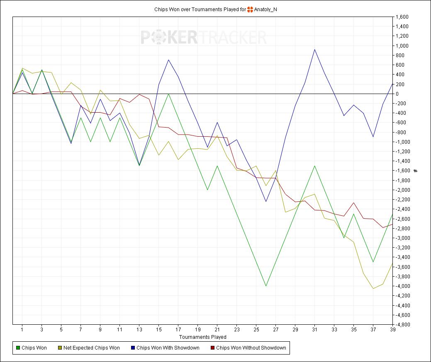Click the 39 tick label on x-axis
The width and height of the screenshot is (431, 362).
tap(392, 331)
